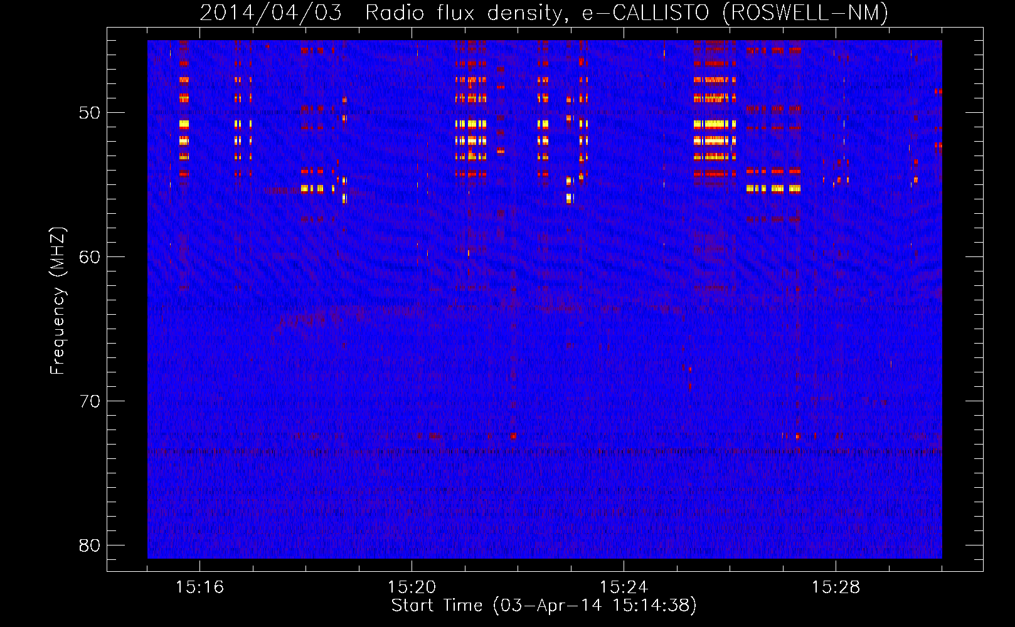1015x627 pixels.
Task: Click the 15:16 time tick label
Action: [199, 587]
